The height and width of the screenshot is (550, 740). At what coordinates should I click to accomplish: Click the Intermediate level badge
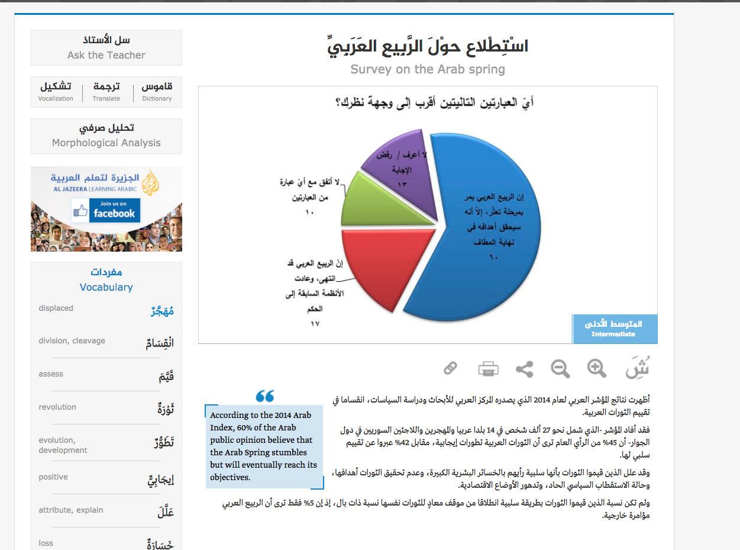click(615, 329)
